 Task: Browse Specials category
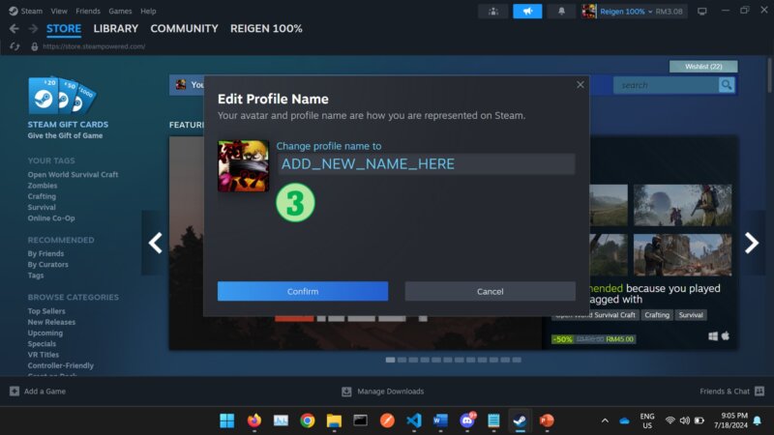pos(42,344)
